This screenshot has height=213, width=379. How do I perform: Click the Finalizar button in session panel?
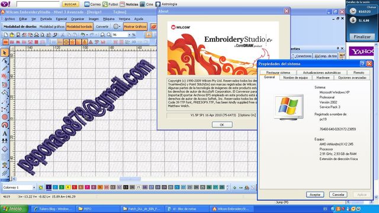click(362, 37)
